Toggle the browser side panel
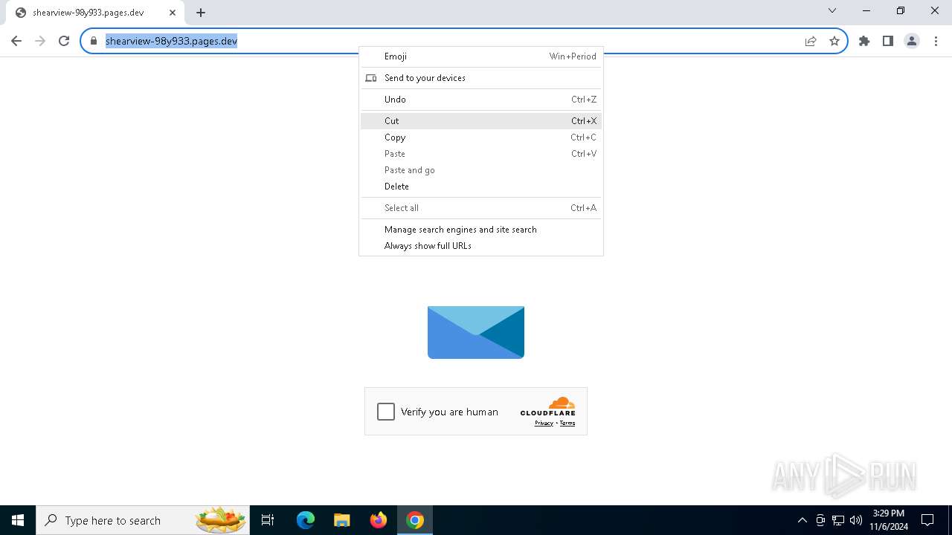 click(x=888, y=41)
